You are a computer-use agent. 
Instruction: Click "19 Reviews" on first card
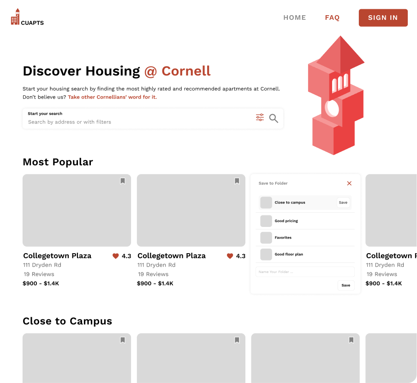(39, 274)
